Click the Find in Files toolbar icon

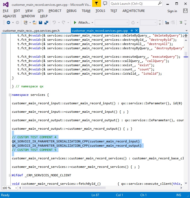coord(167,23)
